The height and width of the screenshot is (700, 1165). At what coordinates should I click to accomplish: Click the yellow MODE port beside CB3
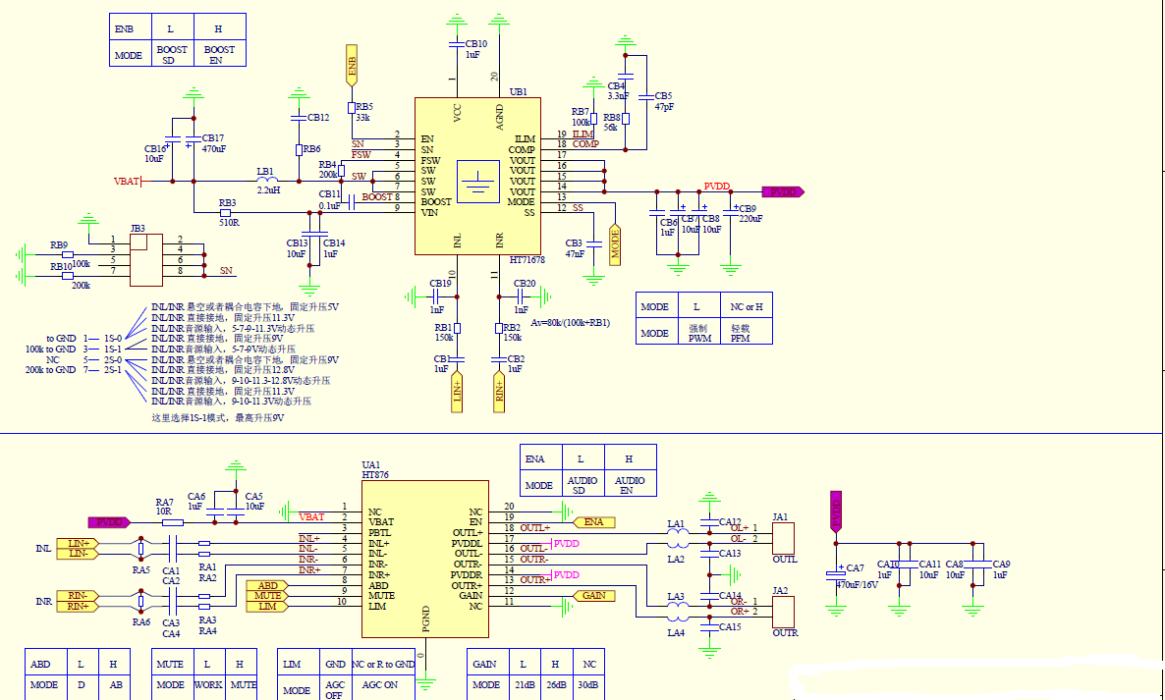coord(615,244)
